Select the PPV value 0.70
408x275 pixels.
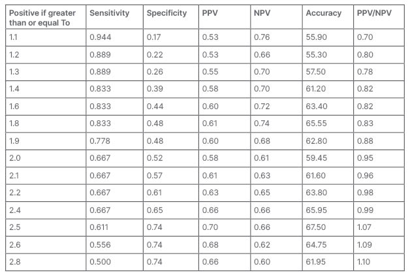click(210, 227)
